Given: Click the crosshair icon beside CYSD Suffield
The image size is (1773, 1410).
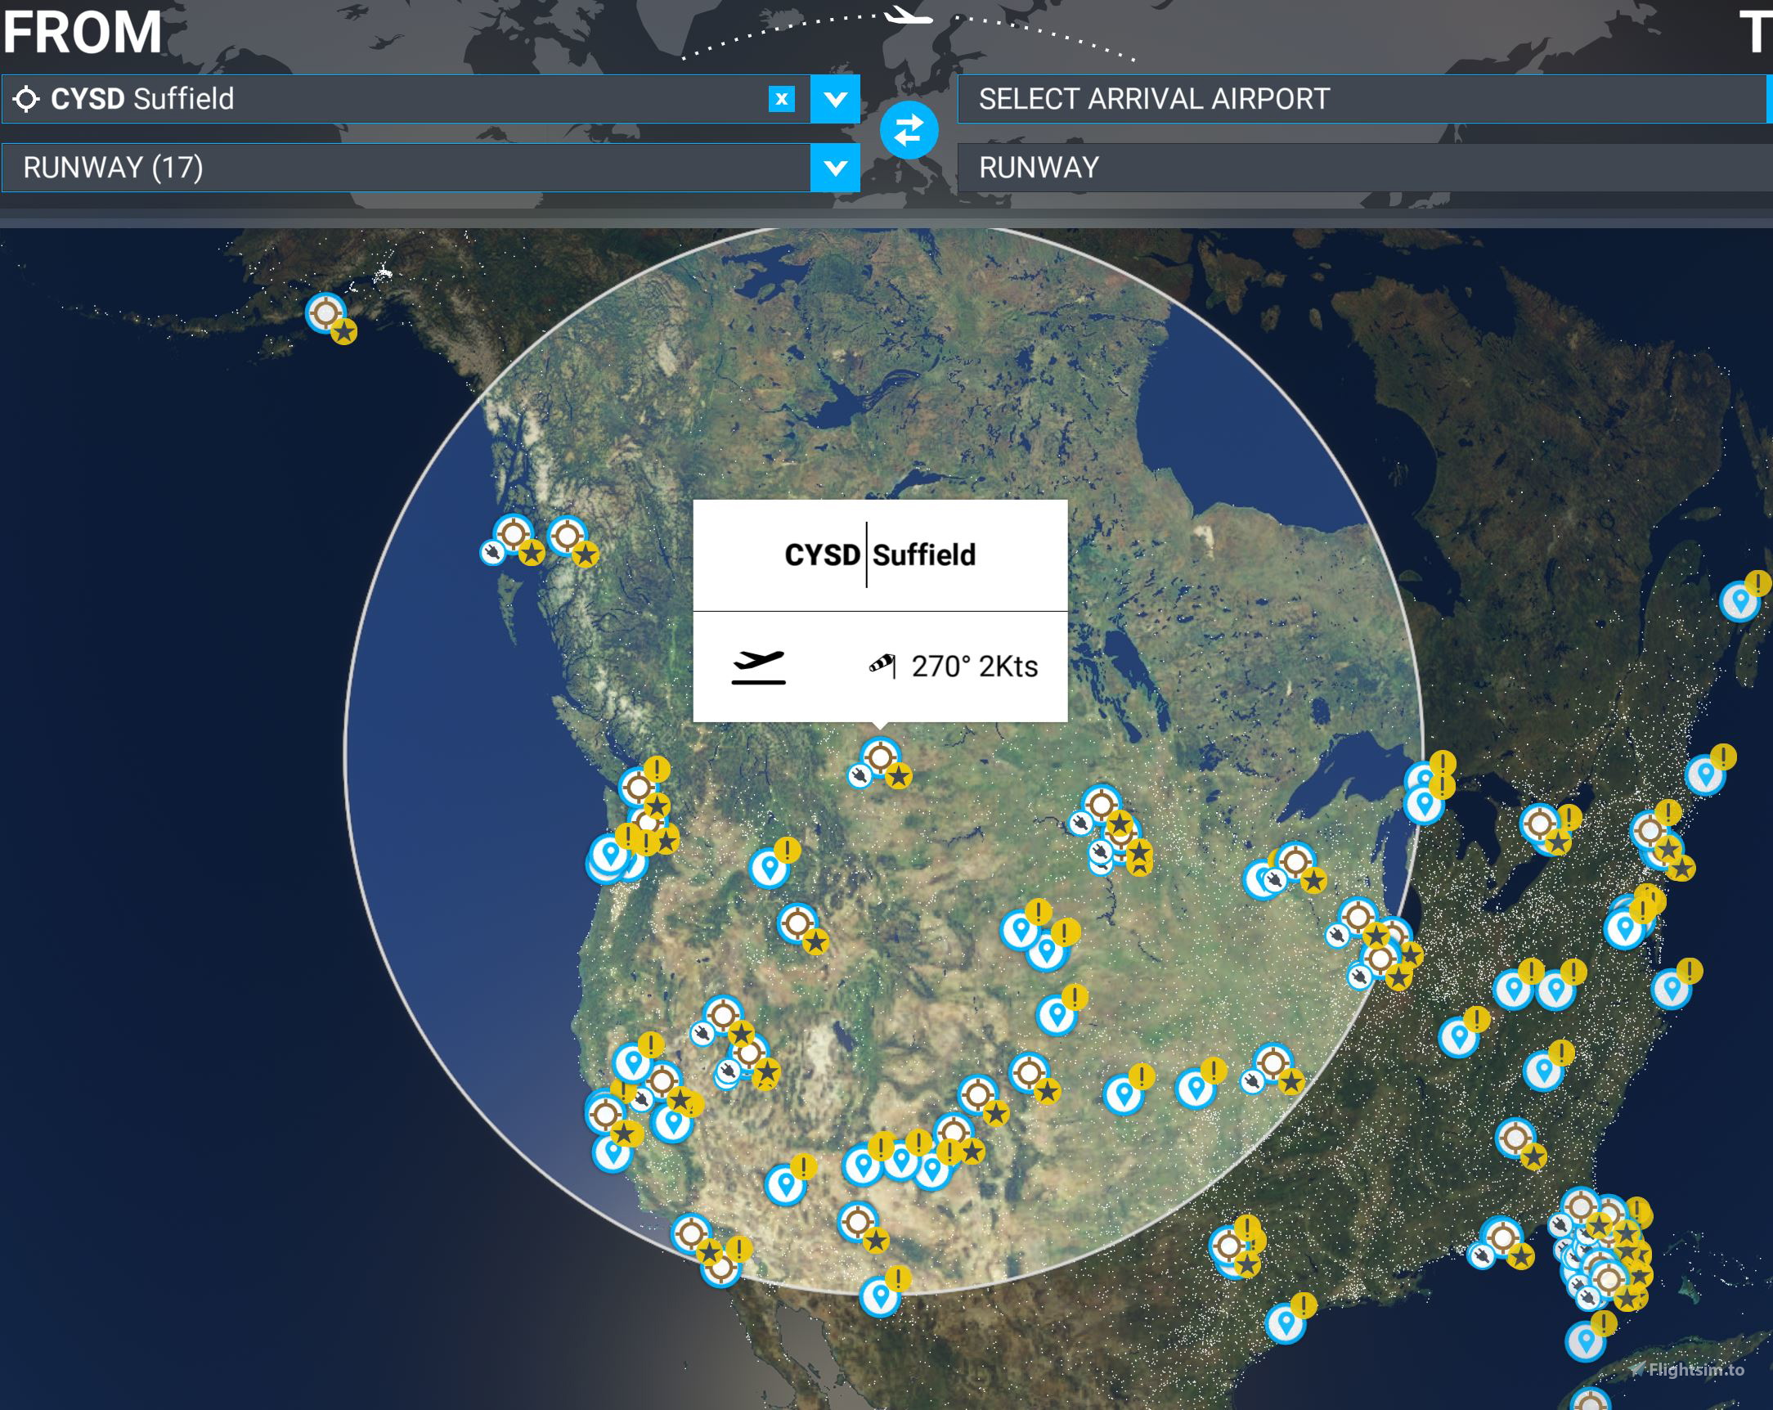Looking at the screenshot, I should 28,100.
